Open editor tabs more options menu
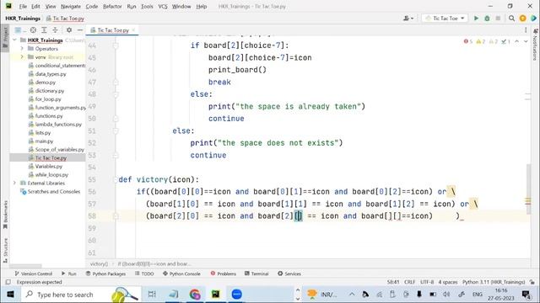Viewport: 540px width, 303px height. coord(526,30)
